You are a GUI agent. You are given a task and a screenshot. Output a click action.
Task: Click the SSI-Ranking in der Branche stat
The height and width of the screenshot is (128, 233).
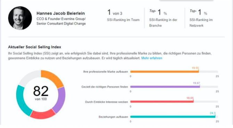pyautogui.click(x=163, y=18)
